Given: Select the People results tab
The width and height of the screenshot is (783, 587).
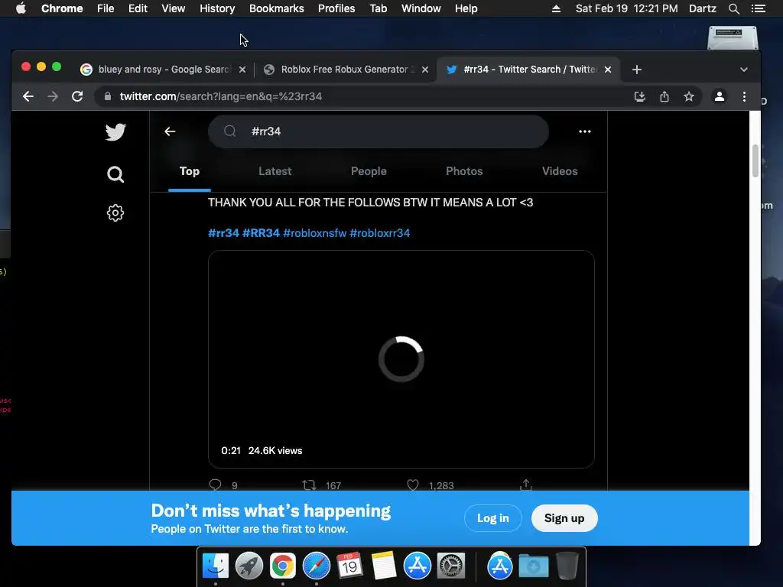Looking at the screenshot, I should pyautogui.click(x=369, y=171).
